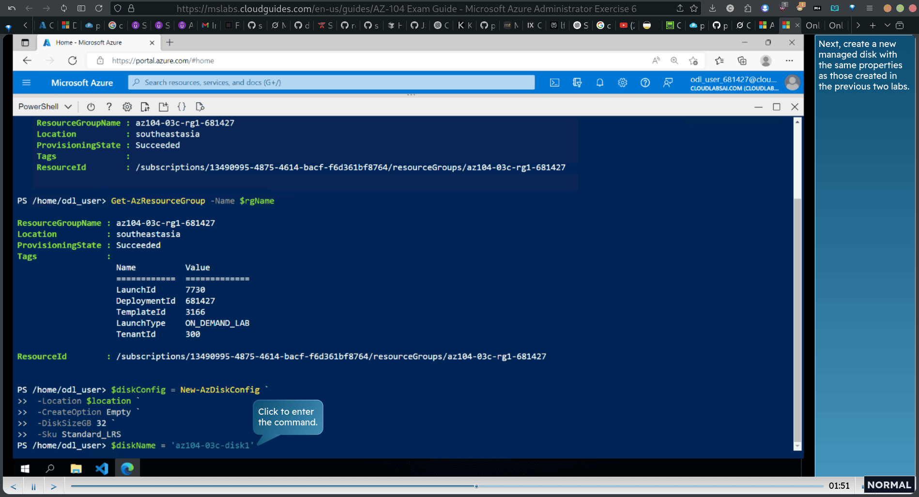Open Cloud Shell help question mark
This screenshot has width=919, height=497.
click(x=109, y=106)
